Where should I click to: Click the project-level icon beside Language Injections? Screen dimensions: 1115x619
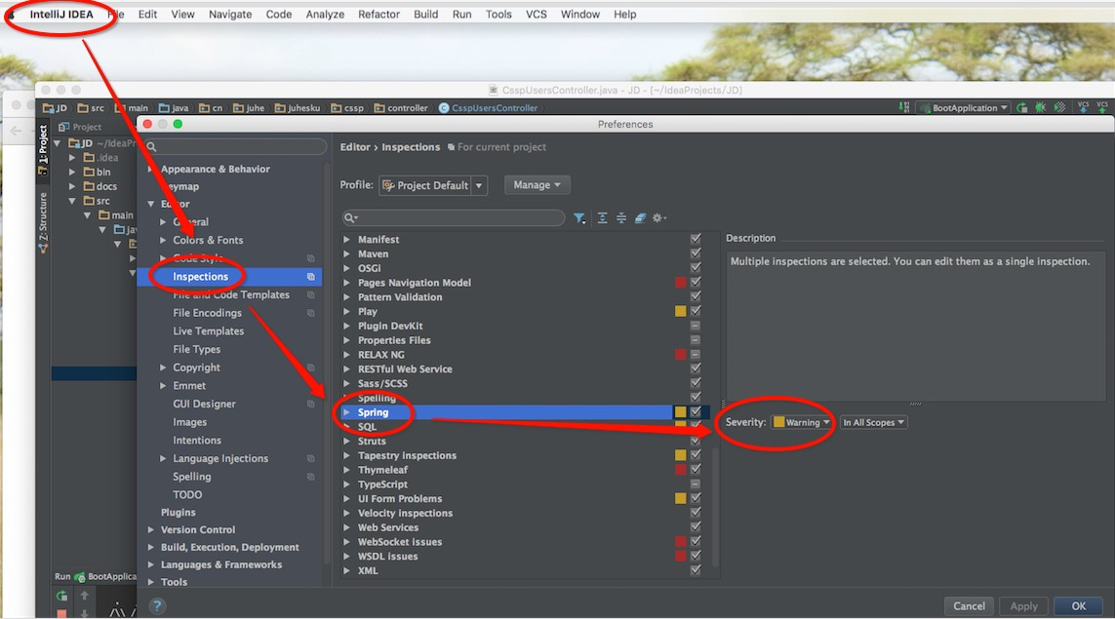pyautogui.click(x=311, y=458)
